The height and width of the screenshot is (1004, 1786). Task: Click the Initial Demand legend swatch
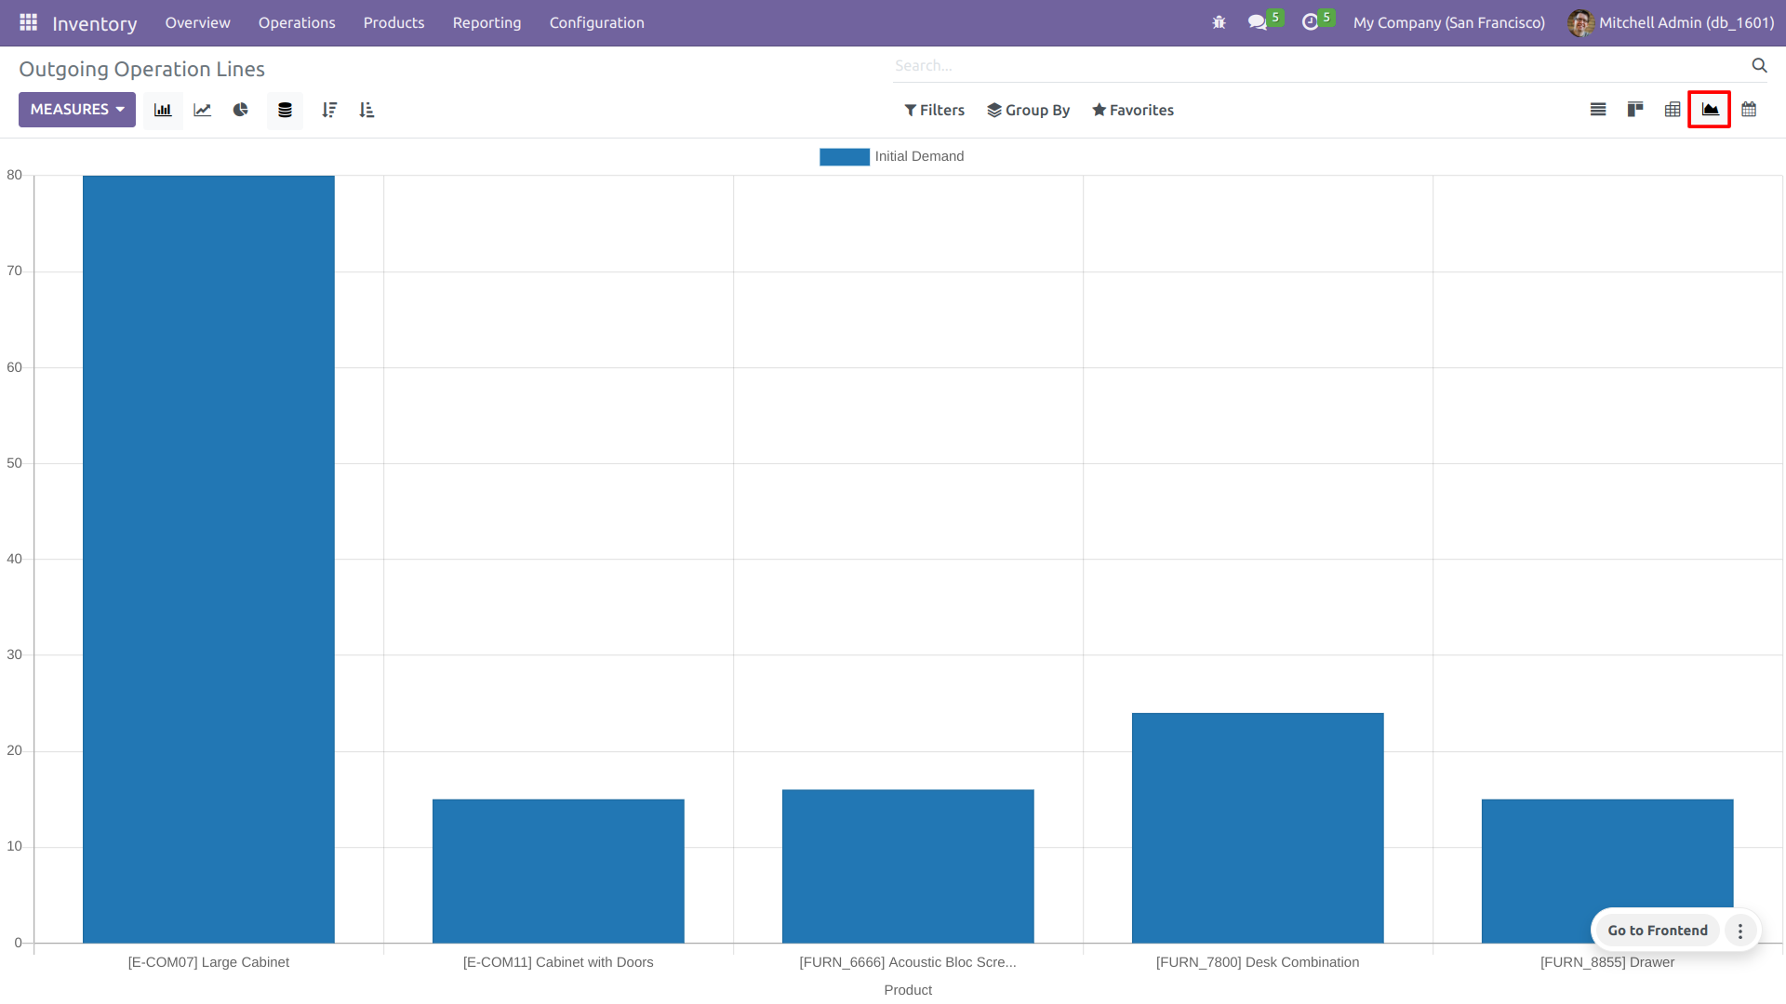[x=844, y=156]
